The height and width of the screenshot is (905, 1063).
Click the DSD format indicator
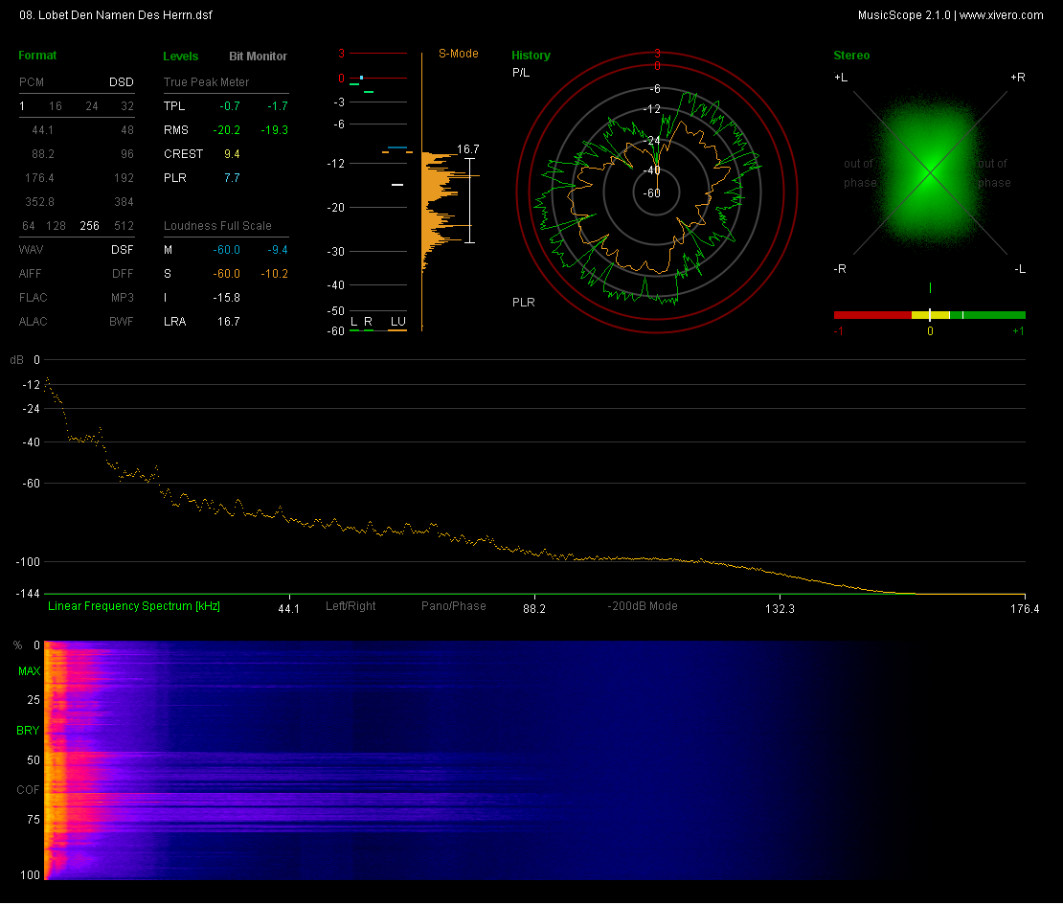(121, 82)
